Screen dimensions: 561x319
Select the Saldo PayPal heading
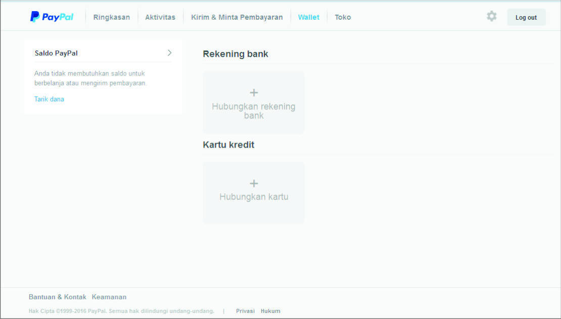click(x=56, y=53)
